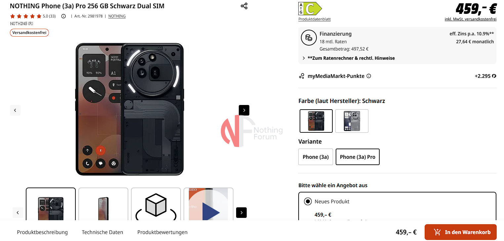Jump to Technische Daten tab
The image size is (504, 241).
coord(103,232)
